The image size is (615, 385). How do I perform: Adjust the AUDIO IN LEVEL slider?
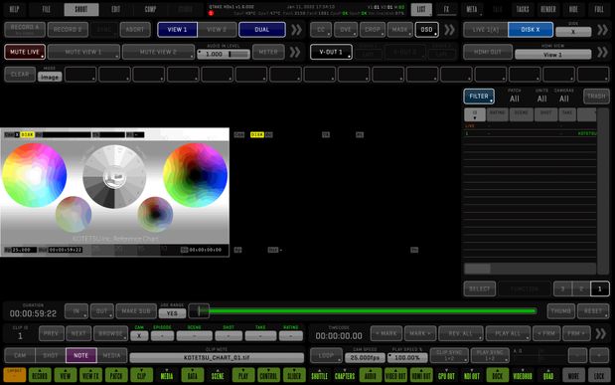[x=224, y=54]
